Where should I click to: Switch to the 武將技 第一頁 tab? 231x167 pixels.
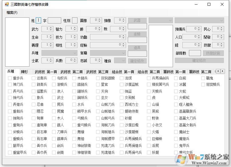pyautogui.click(x=45, y=71)
